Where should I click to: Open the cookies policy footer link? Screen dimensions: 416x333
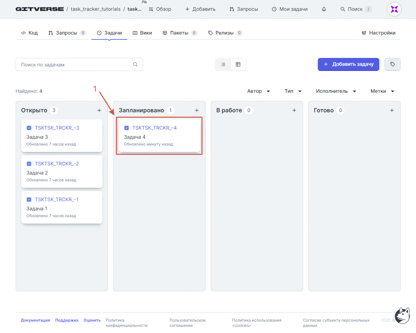(257, 323)
